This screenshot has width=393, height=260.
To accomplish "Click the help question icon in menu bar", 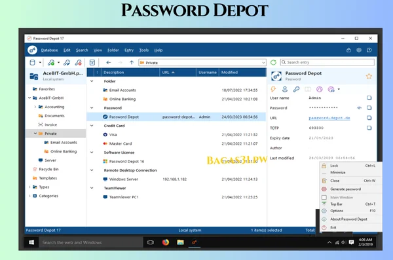I will click(x=369, y=50).
